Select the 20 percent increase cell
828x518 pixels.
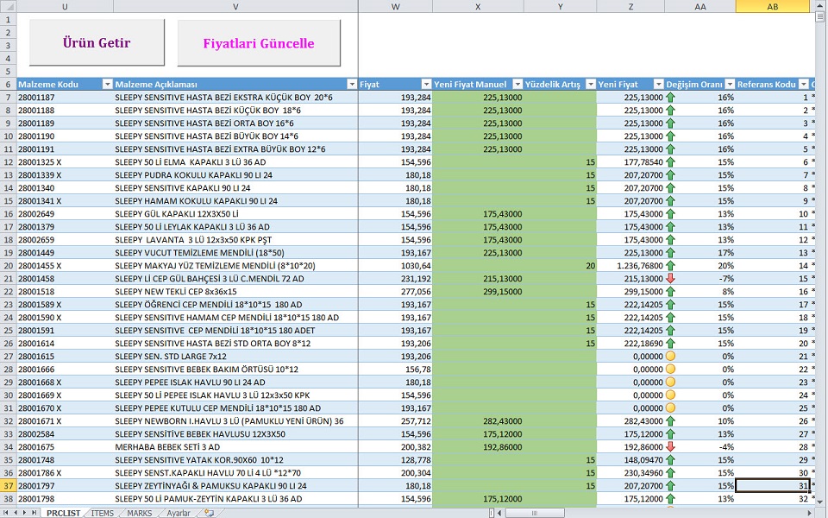coord(561,265)
